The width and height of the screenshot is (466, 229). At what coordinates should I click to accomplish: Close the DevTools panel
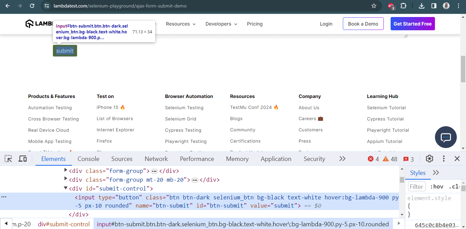tap(457, 159)
